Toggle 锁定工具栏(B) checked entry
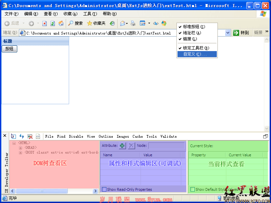This screenshot has height=203, width=271. 197,48
